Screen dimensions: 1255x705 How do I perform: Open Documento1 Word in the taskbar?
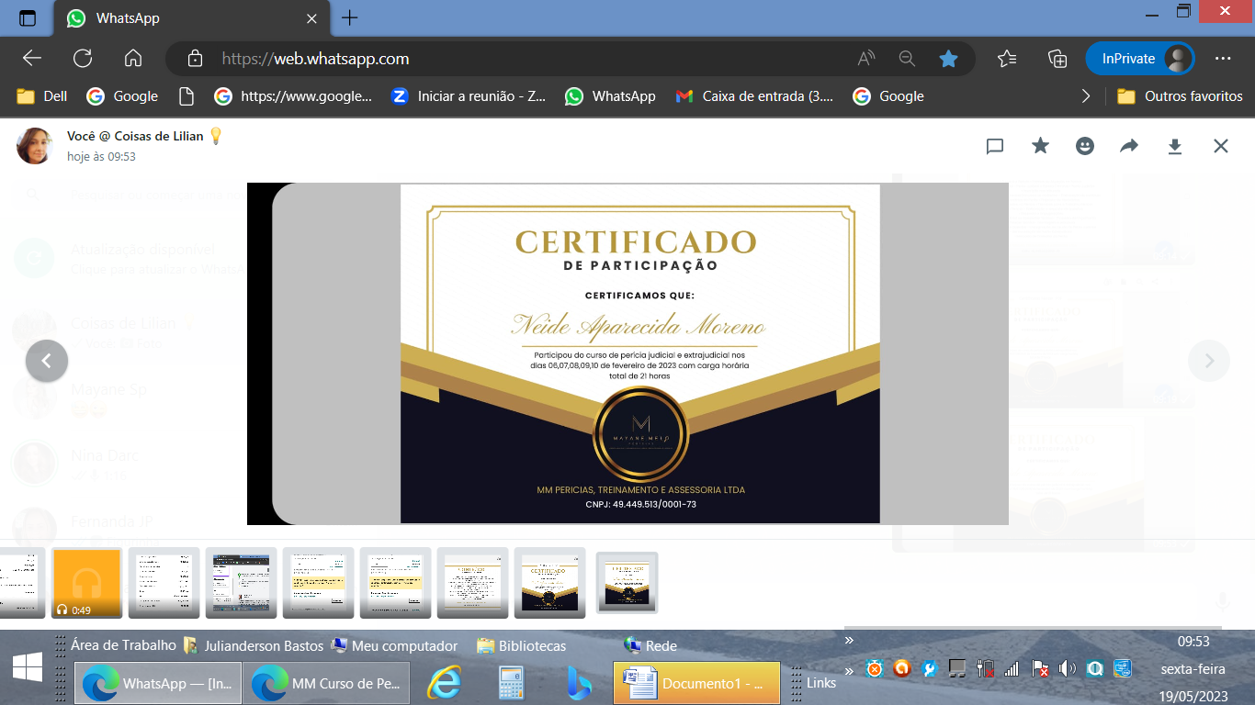(x=696, y=683)
